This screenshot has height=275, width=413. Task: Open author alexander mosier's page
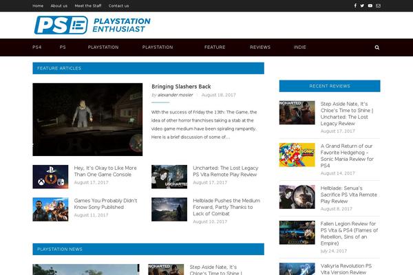pos(175,95)
